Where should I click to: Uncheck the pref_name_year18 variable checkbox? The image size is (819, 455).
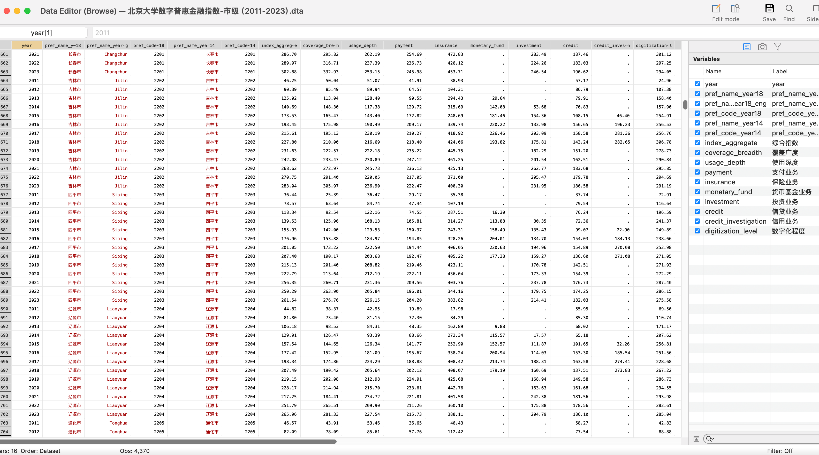click(x=697, y=94)
